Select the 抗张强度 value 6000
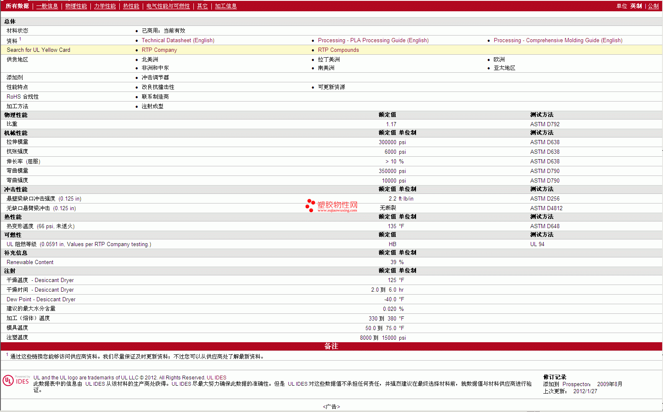Viewport: 663px width, 412px height. pyautogui.click(x=390, y=152)
